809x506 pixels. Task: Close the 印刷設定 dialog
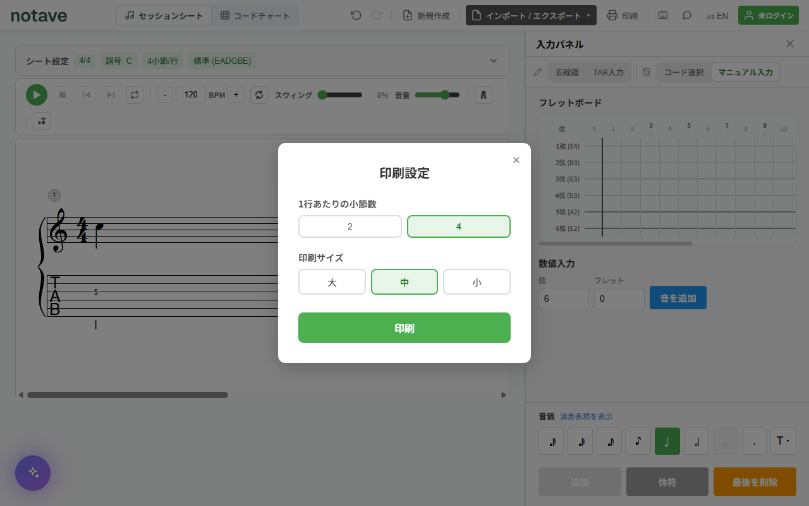pos(516,160)
